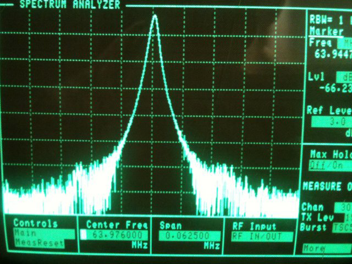Click the Span label
The image size is (352, 264).
click(x=170, y=226)
